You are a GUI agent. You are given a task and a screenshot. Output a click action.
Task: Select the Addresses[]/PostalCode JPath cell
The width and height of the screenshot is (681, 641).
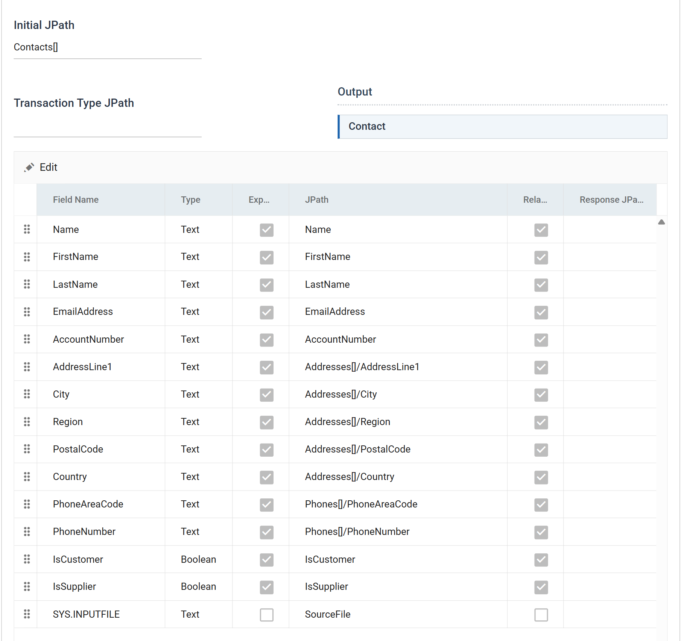pyautogui.click(x=398, y=449)
